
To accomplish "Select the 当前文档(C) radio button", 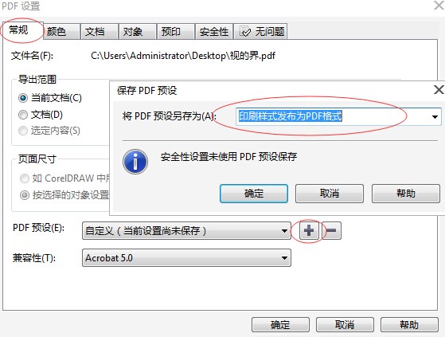I will (23, 98).
